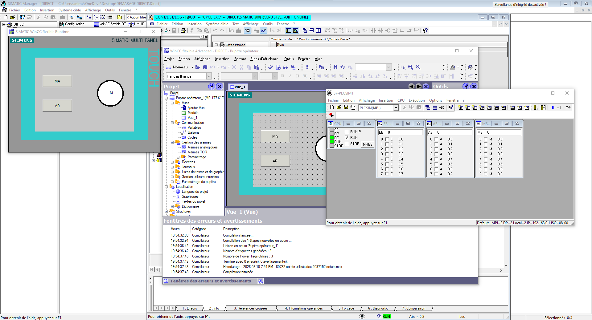The width and height of the screenshot is (592, 320).
Task: Click the zoom selection icon in WinCC flexible
Action: point(403,67)
